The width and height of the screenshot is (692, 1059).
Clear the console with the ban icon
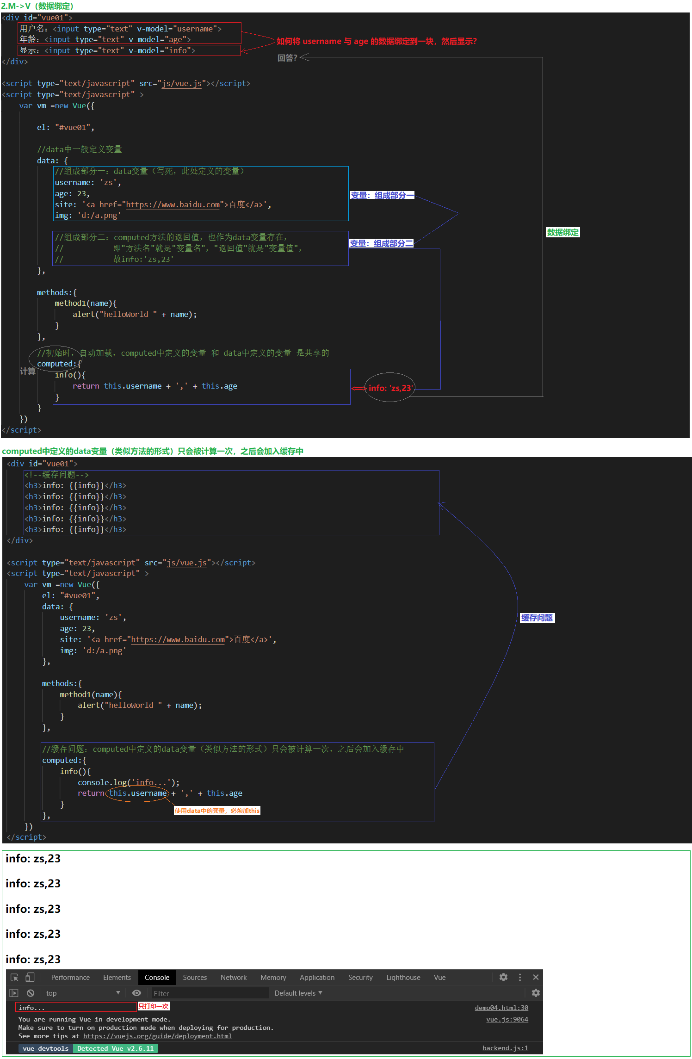pyautogui.click(x=31, y=993)
